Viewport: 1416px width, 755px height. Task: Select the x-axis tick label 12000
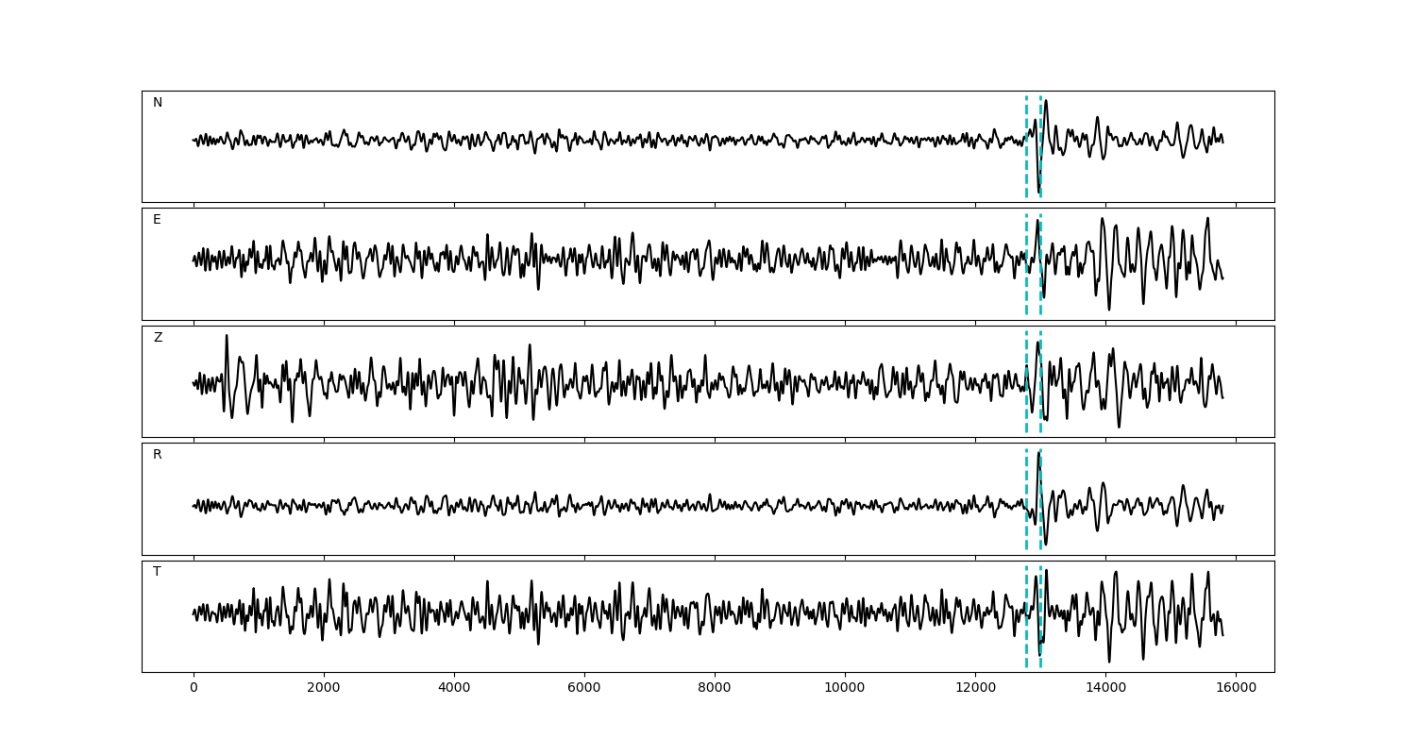point(975,688)
